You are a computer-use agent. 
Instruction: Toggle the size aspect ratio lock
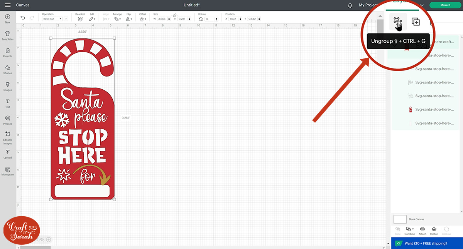(175, 15)
